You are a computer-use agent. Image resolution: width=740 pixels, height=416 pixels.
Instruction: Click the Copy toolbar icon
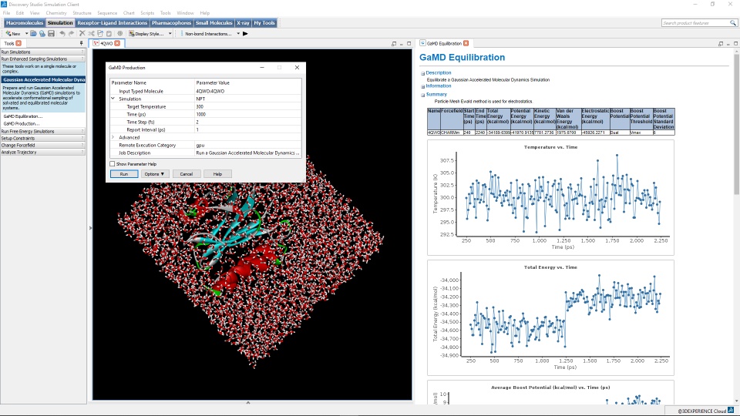tap(100, 33)
